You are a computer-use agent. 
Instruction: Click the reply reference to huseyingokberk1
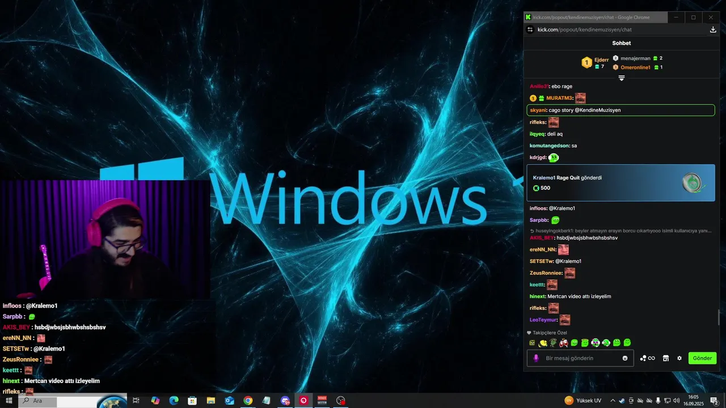pos(621,231)
